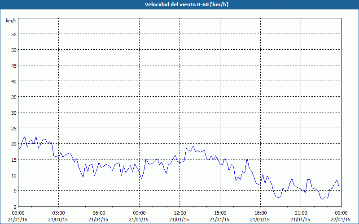
Task: Click the 25 value on the y-axis
Action: point(14,129)
